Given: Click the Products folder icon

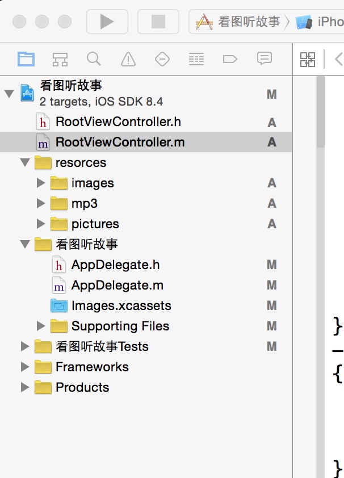Looking at the screenshot, I should click(x=43, y=387).
